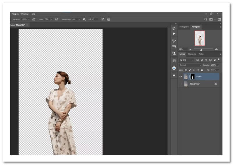Open smoothing options gear icon
Screen dimensions: 233x165
coord(84,19)
